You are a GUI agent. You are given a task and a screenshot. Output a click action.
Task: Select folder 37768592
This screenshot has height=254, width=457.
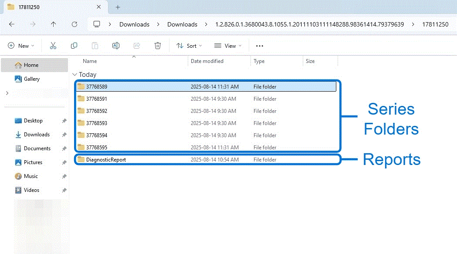206,111
